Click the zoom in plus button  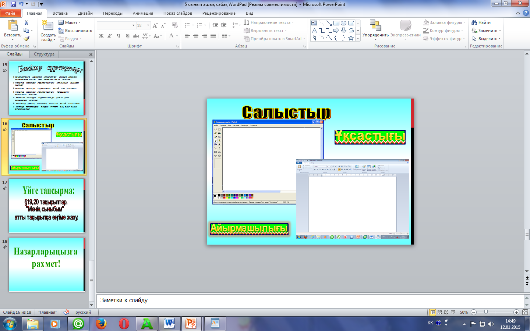pos(516,312)
